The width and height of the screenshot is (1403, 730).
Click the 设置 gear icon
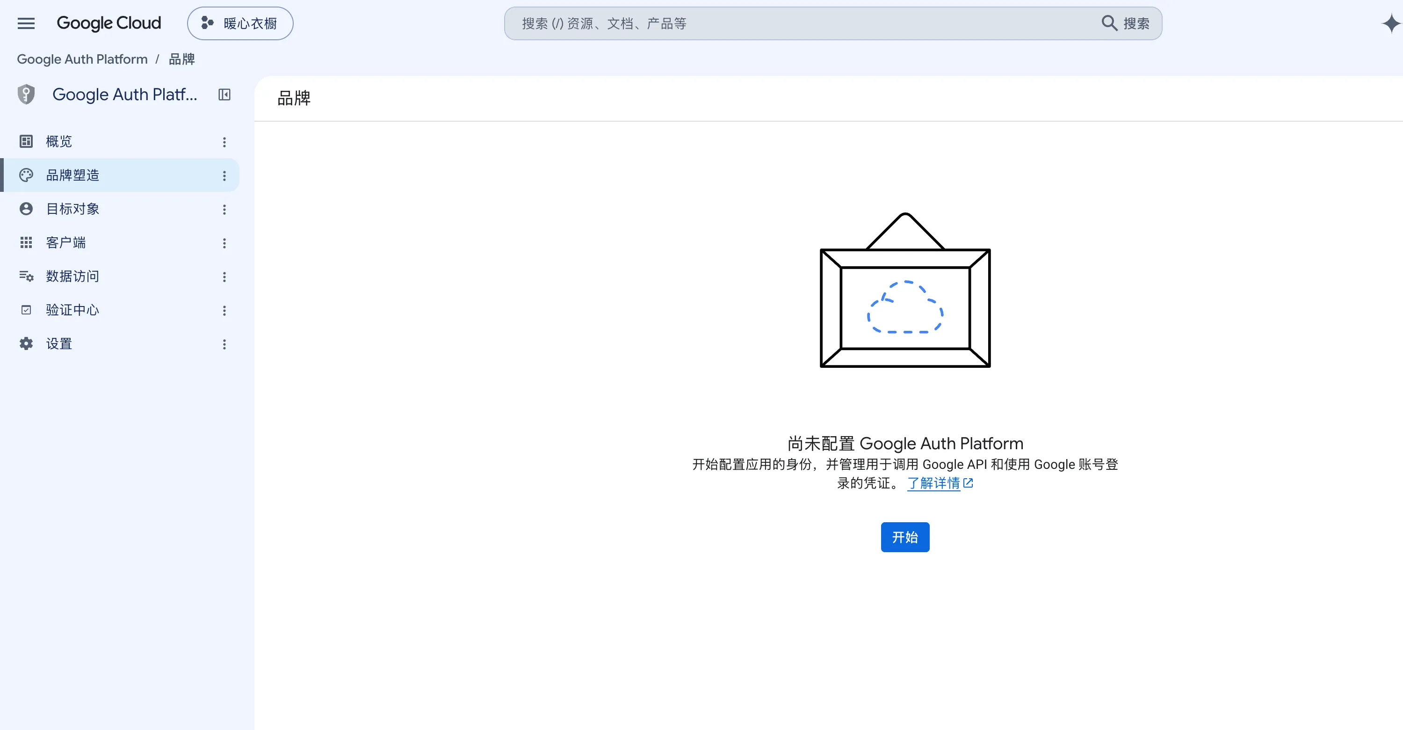tap(26, 344)
